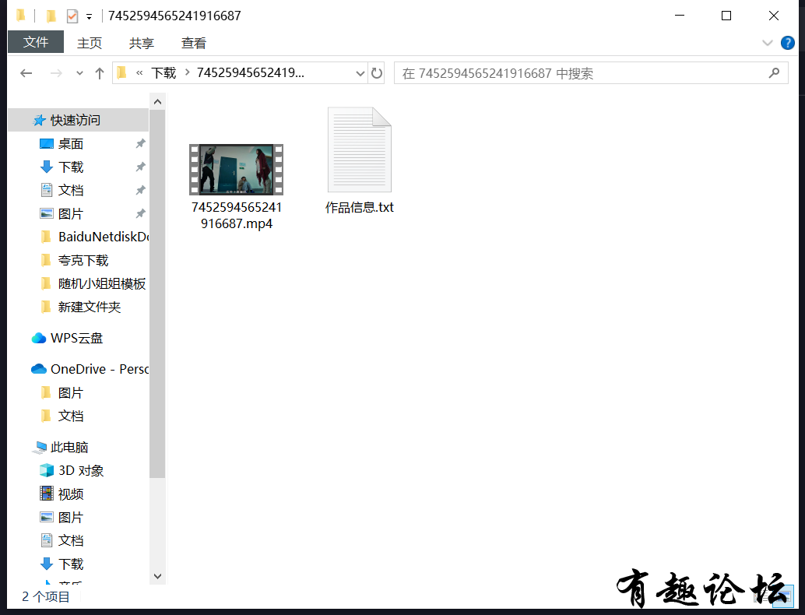Click the pin icon next to pinned 下载
The height and width of the screenshot is (615, 805).
[140, 167]
